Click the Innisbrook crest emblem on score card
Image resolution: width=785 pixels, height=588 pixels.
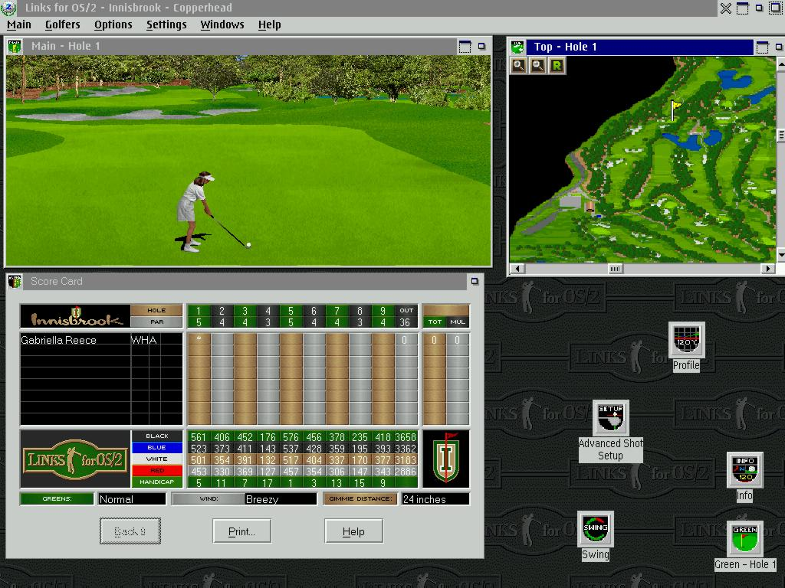click(446, 459)
